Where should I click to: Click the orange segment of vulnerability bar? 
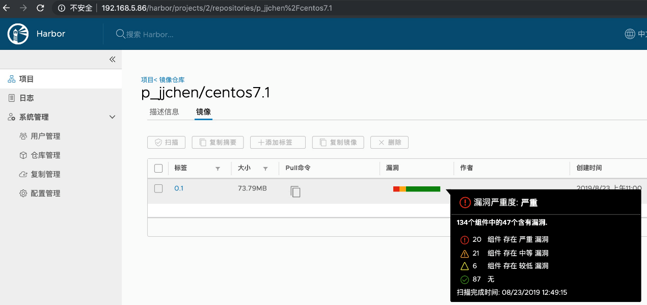402,189
